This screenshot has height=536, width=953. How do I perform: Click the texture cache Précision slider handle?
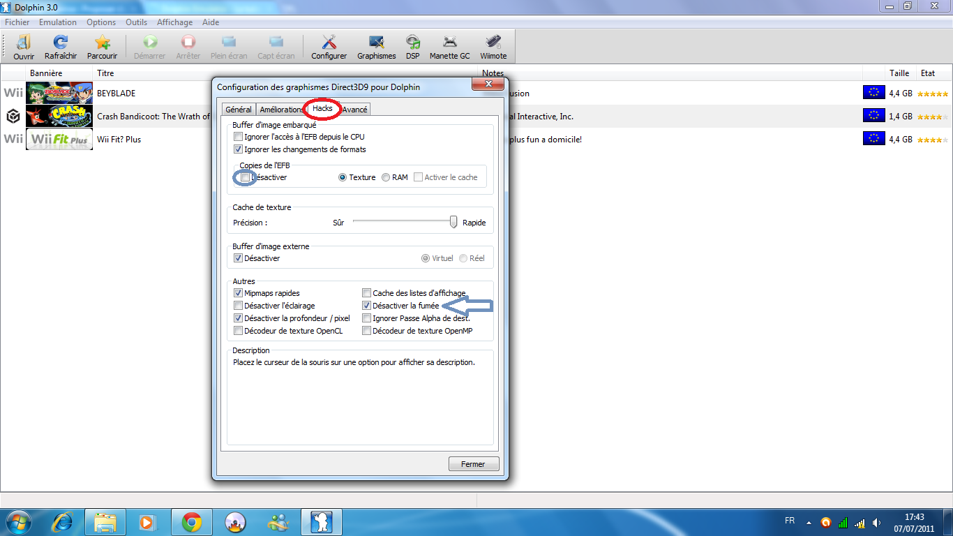[x=453, y=222]
